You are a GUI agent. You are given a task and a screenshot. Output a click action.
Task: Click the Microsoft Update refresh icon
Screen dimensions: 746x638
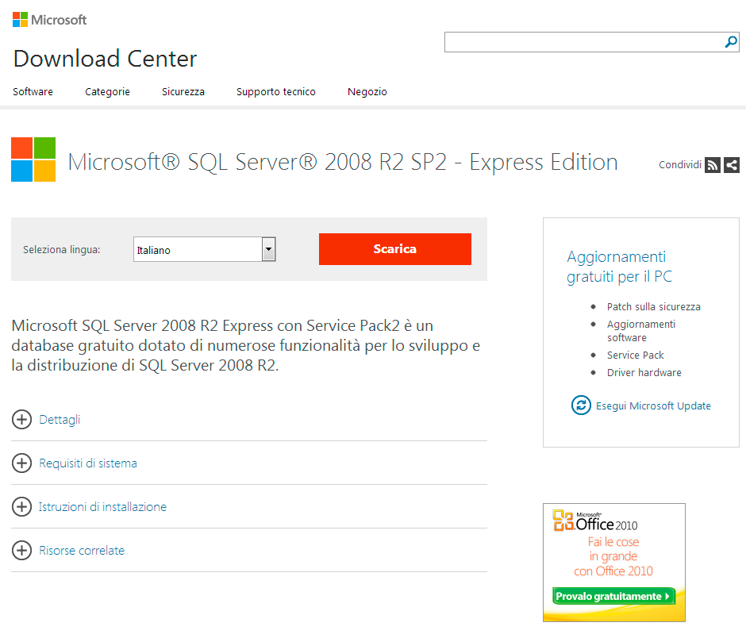click(581, 405)
